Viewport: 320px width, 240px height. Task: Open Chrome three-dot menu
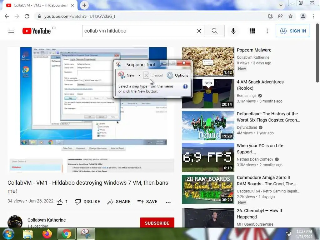(x=313, y=16)
